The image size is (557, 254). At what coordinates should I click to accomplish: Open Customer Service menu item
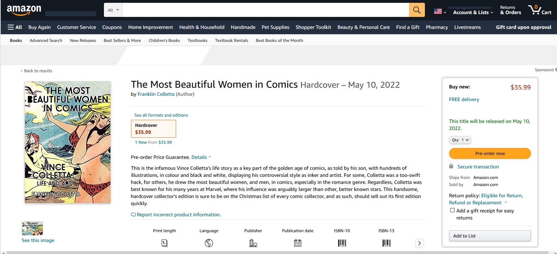pos(76,27)
